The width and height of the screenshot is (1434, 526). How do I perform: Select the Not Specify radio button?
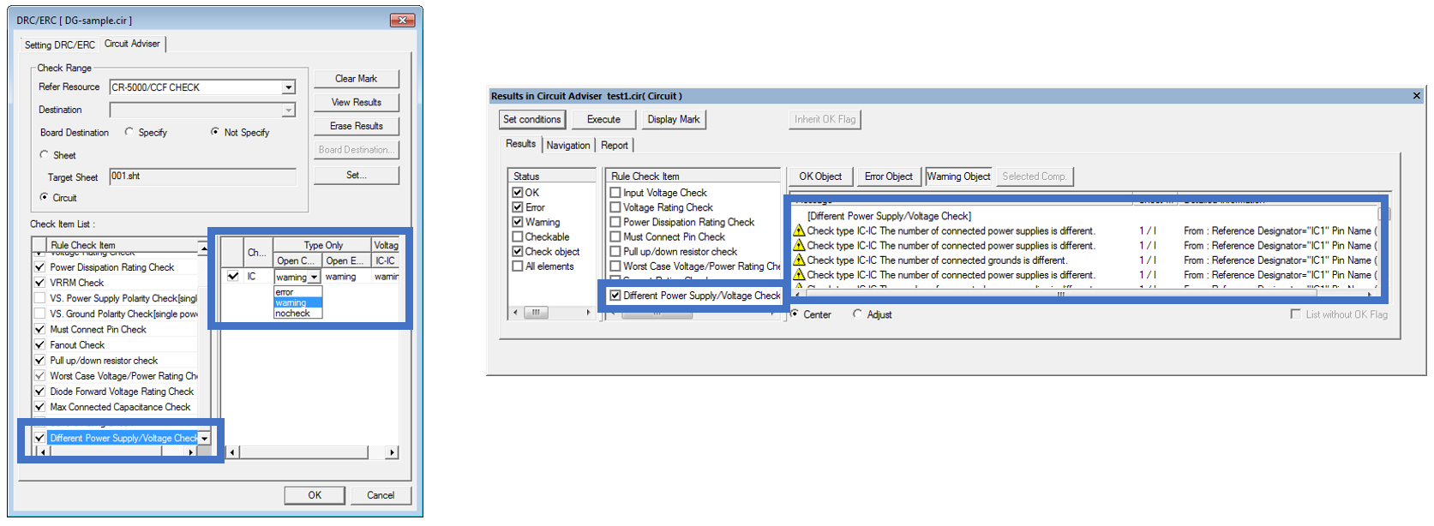(215, 132)
